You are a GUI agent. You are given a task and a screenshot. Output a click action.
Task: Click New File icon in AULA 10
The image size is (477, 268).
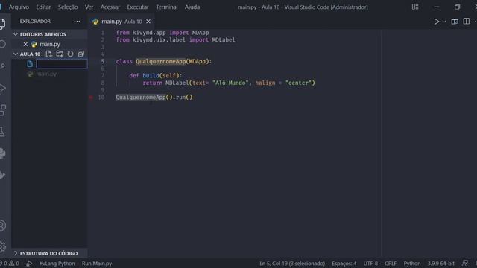coord(48,54)
